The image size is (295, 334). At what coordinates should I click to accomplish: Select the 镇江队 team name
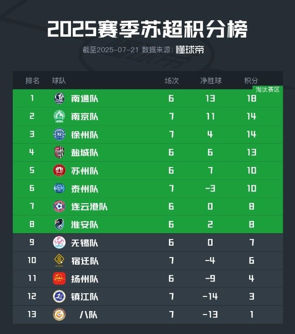[85, 297]
